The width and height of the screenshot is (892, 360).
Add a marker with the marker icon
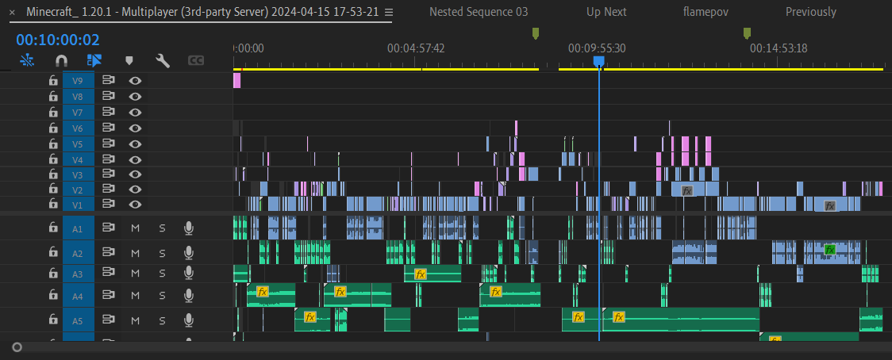coord(129,60)
